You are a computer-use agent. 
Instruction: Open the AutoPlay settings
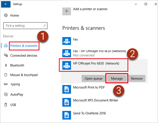[x=17, y=94]
